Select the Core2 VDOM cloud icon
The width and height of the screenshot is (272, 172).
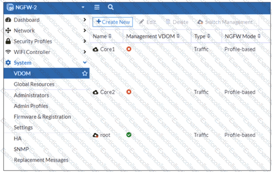(x=95, y=92)
